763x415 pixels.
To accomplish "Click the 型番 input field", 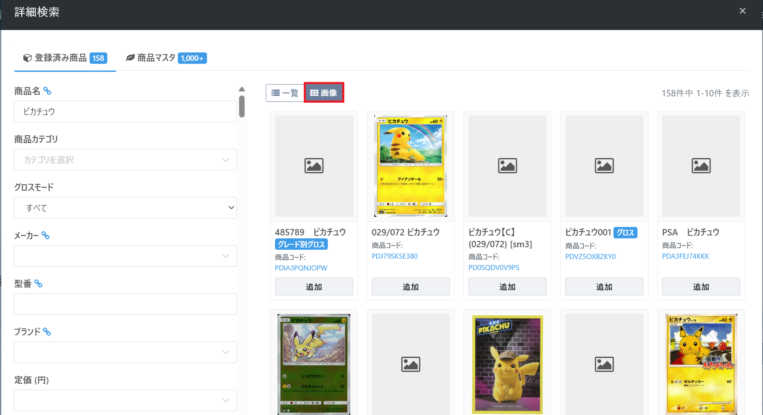I will point(125,304).
